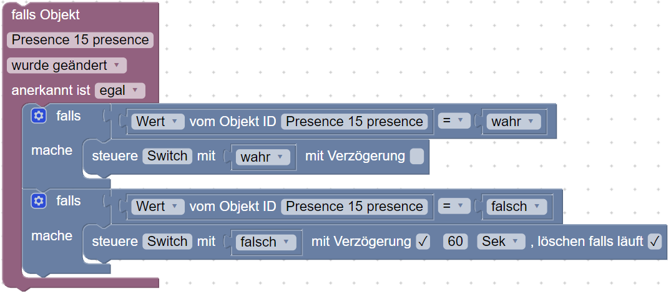Open the anerkannt ist egal dropdown

tap(120, 91)
